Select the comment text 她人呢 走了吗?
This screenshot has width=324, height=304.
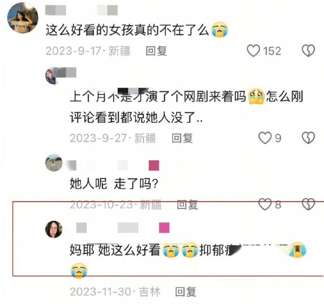pos(114,184)
